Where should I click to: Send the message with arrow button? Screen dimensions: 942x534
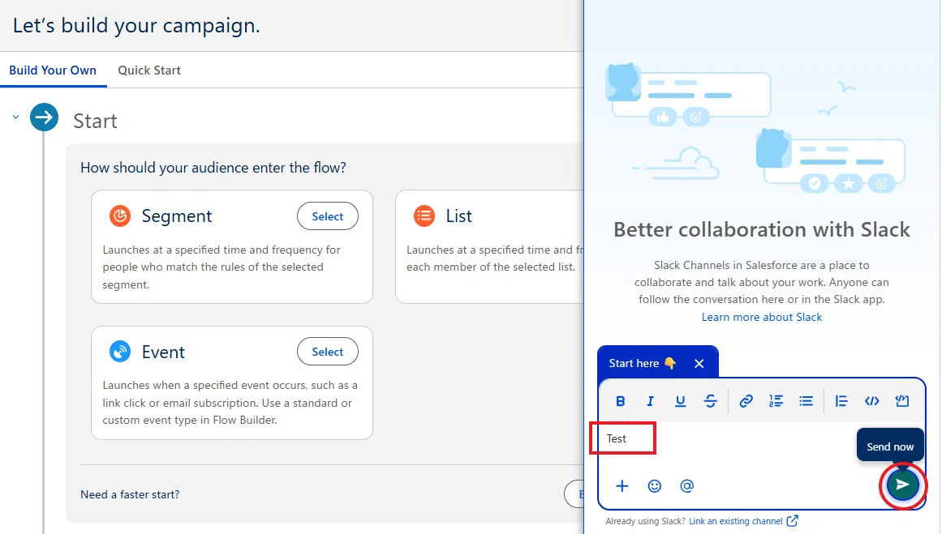tap(902, 485)
